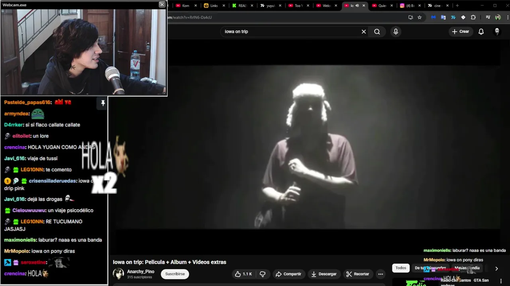Open the Anarchy_Pino channel name link
The width and height of the screenshot is (510, 286).
click(x=141, y=272)
